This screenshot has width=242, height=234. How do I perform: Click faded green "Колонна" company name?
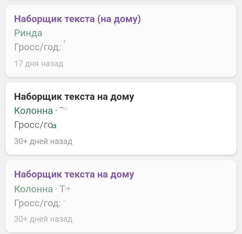click(x=33, y=189)
